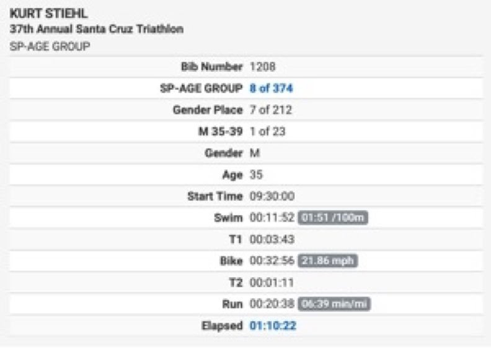This screenshot has height=349, width=491.
Task: Open the 8 of 374 placement link
Action: [x=271, y=88]
